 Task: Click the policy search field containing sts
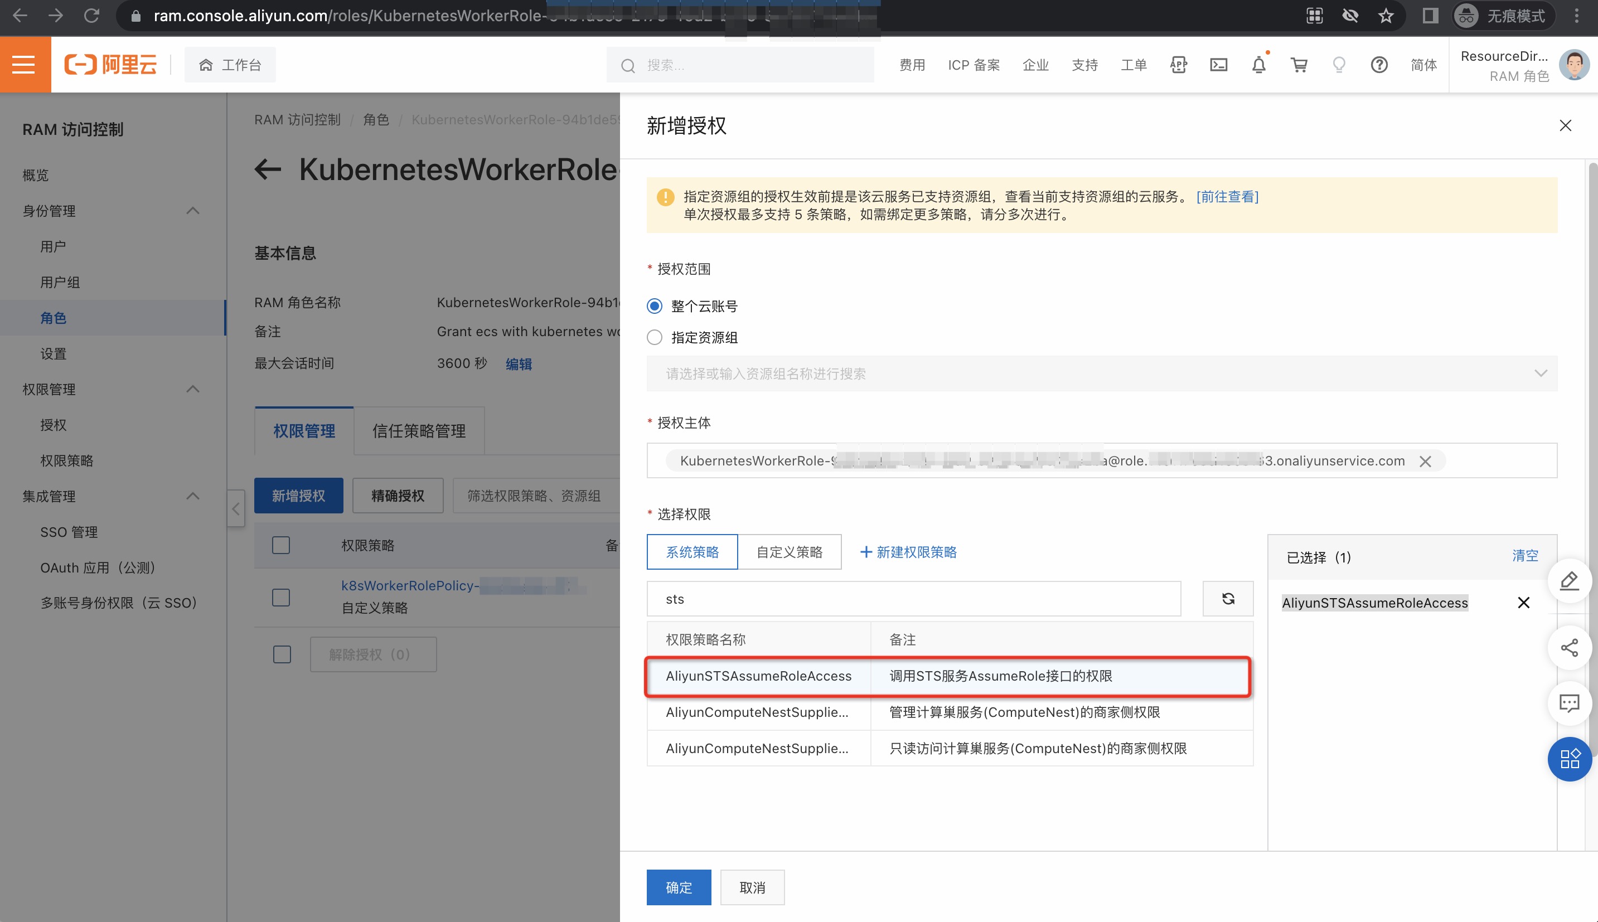[913, 599]
